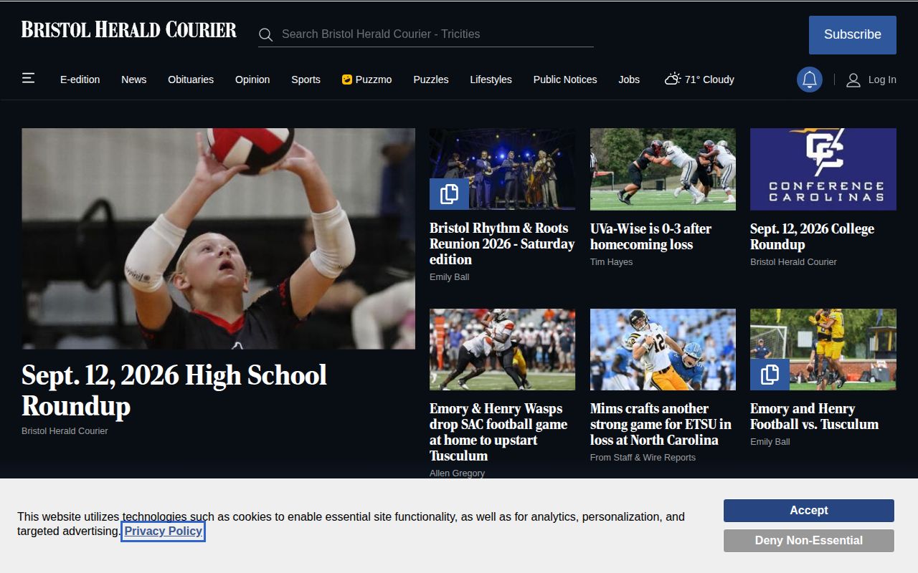Viewport: 918px width, 573px height.
Task: Click the From Staff & Wire Reports byline
Action: (643, 458)
